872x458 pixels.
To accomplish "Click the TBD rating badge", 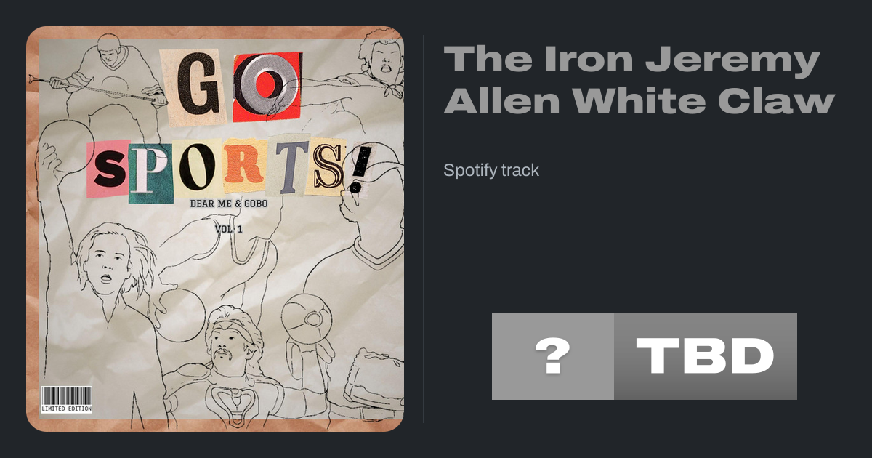I will pos(706,356).
